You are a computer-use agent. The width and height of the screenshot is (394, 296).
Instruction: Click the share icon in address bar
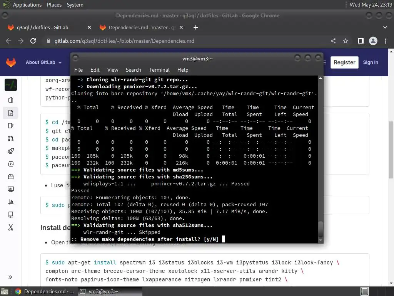[333, 41]
